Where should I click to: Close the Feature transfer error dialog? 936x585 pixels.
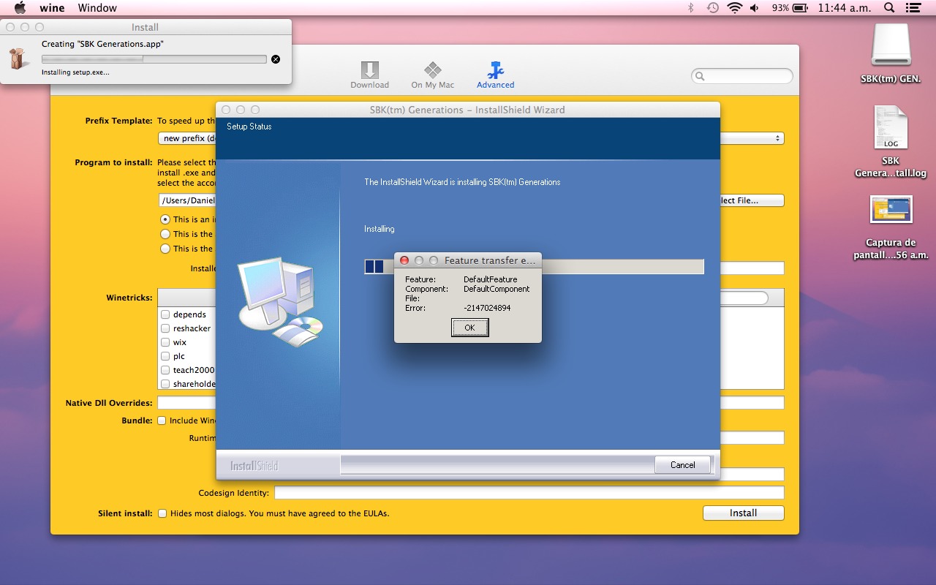tap(404, 260)
